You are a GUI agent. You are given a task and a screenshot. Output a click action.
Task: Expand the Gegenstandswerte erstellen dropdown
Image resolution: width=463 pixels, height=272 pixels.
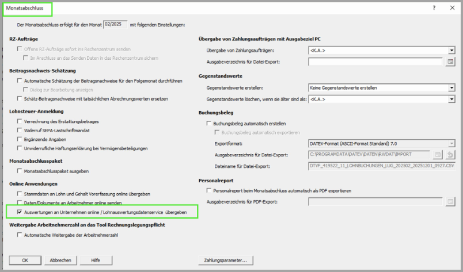[x=451, y=88]
